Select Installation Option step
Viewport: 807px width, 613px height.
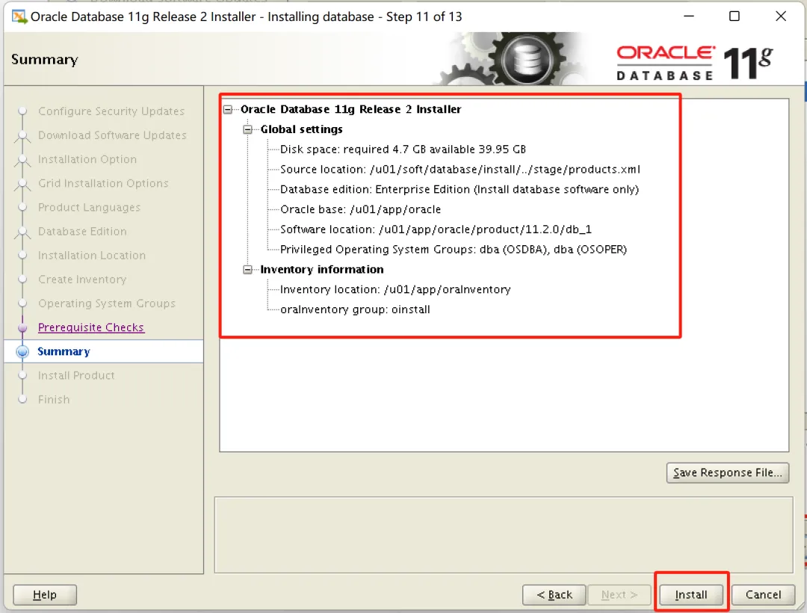click(x=87, y=159)
